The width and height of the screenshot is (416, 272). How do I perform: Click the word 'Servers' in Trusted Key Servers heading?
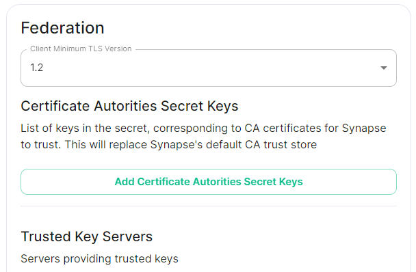[127, 236]
